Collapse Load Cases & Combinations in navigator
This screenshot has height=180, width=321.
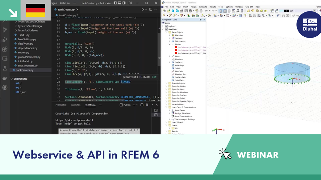tap(166, 107)
